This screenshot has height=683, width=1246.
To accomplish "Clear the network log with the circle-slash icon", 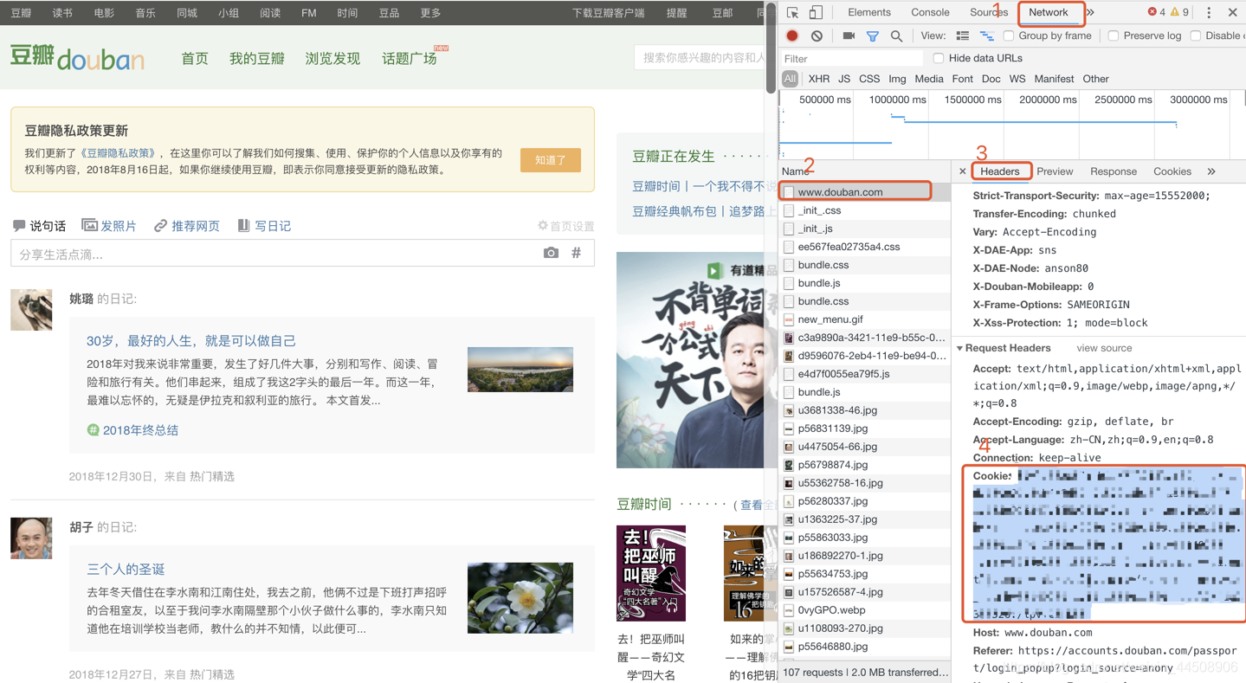I will click(817, 36).
